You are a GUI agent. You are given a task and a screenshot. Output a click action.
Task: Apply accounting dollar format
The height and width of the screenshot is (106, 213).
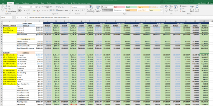click(x=72, y=10)
